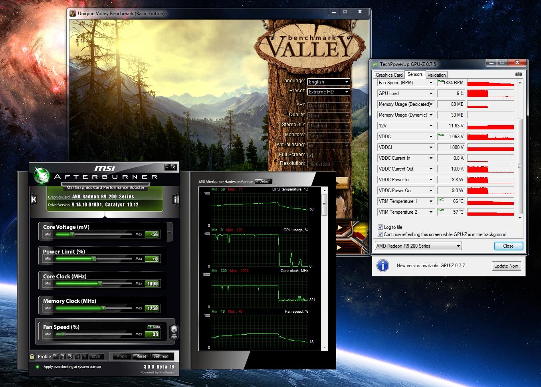Screen dimensions: 541x387
Task: Click the GPU-Z sensors vertical scrollbar
Action: pyautogui.click(x=519, y=166)
